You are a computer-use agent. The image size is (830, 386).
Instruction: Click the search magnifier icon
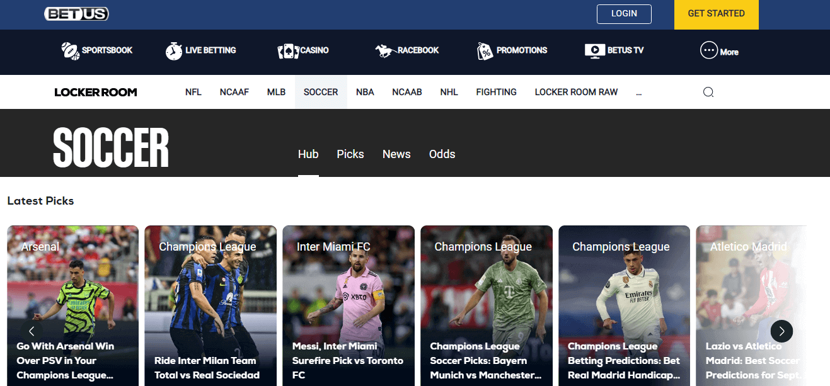[708, 92]
